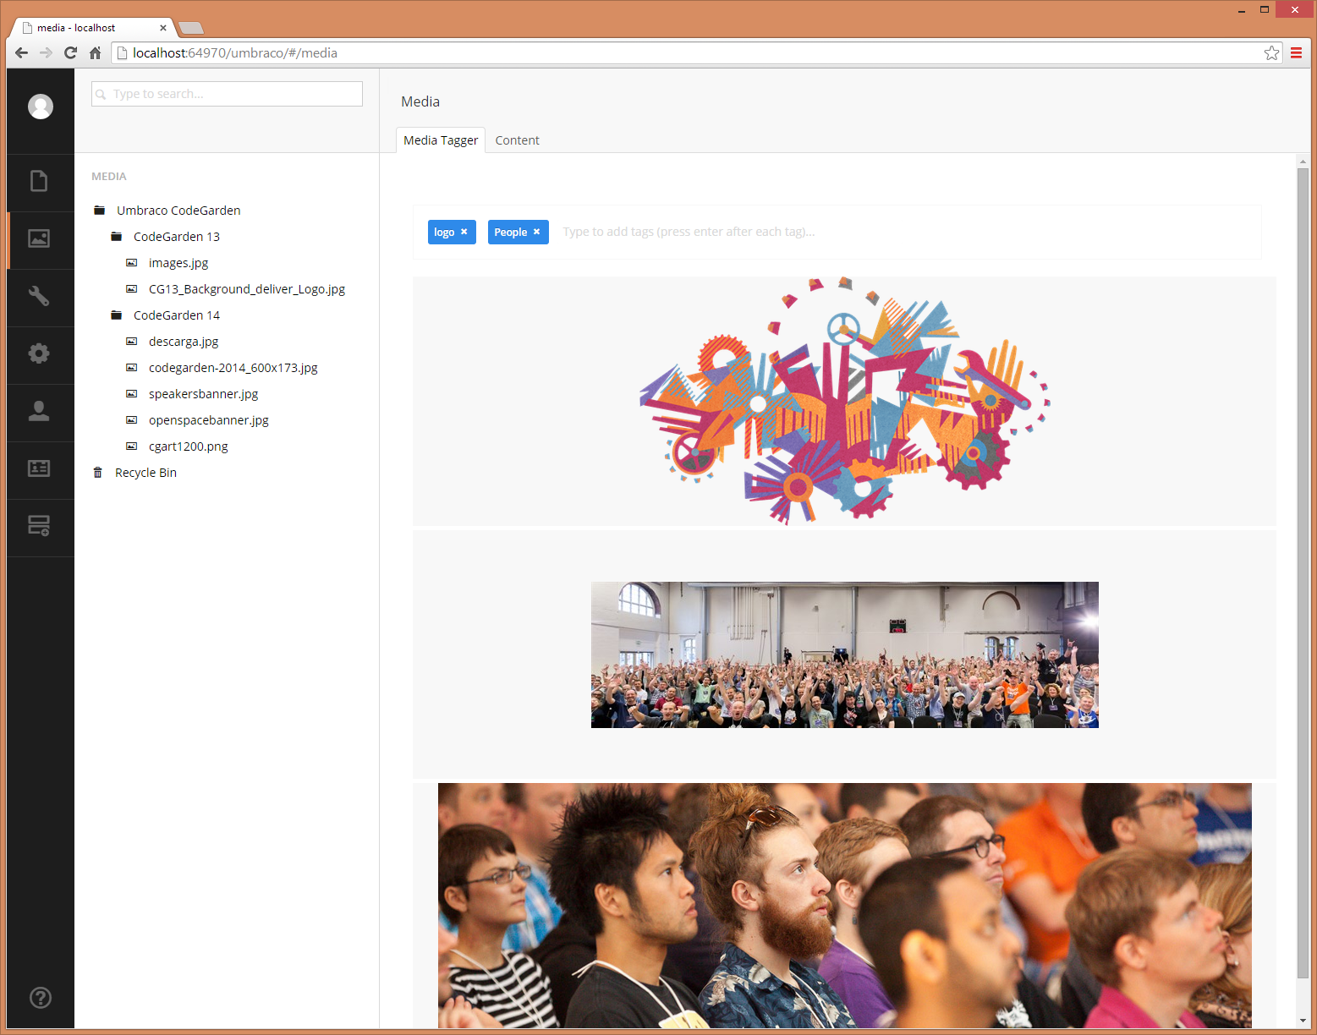Screen dimensions: 1317x1035
Task: Click the image icon beside descarga.jpg
Action: click(x=131, y=342)
